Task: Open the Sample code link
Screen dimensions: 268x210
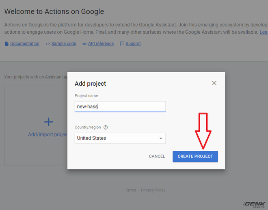Action: tap(64, 43)
